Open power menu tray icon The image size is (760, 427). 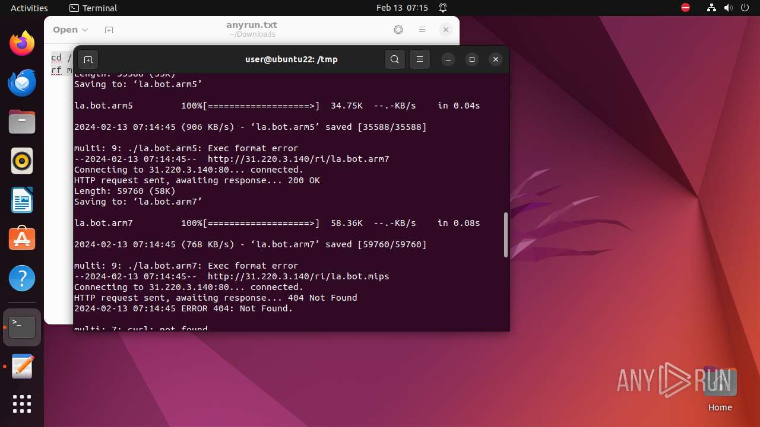(745, 8)
